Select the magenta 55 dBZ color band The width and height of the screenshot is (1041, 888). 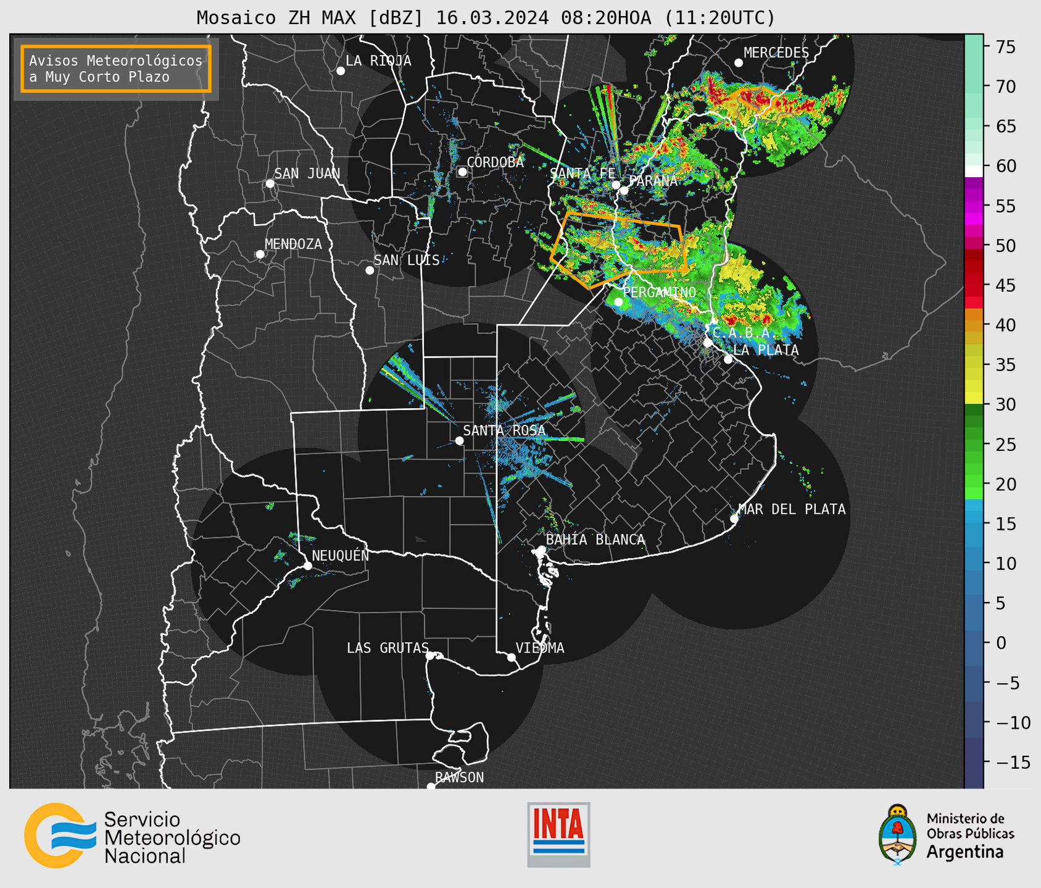coord(974,206)
